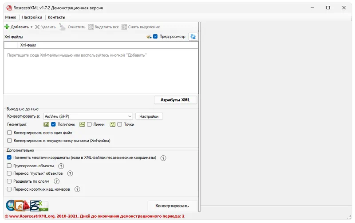Click the Конвертировать button

172,206
